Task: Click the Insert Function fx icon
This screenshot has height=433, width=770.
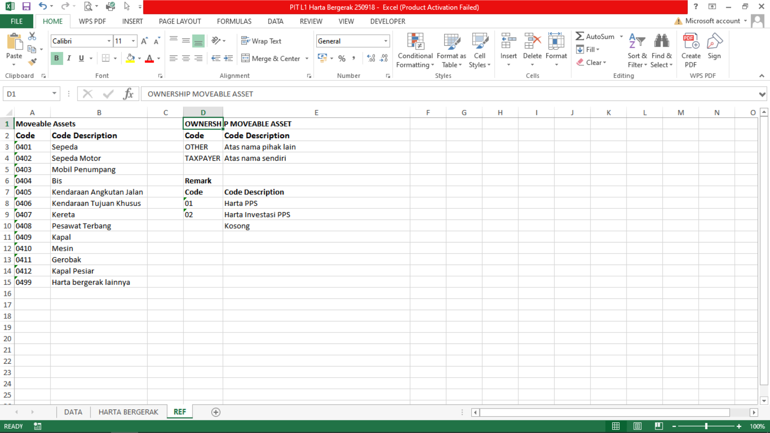Action: coord(128,94)
